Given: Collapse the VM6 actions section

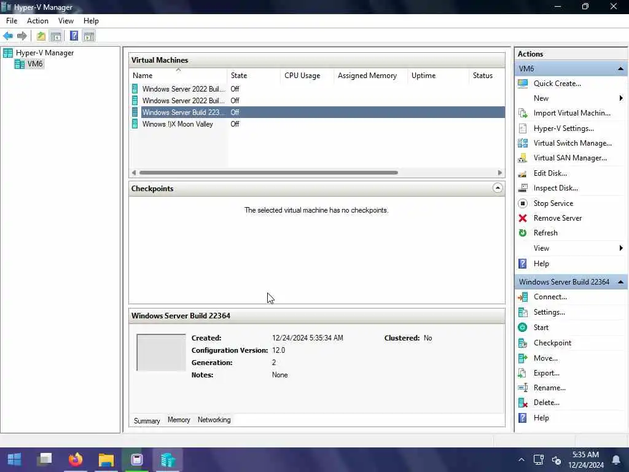Looking at the screenshot, I should [620, 69].
